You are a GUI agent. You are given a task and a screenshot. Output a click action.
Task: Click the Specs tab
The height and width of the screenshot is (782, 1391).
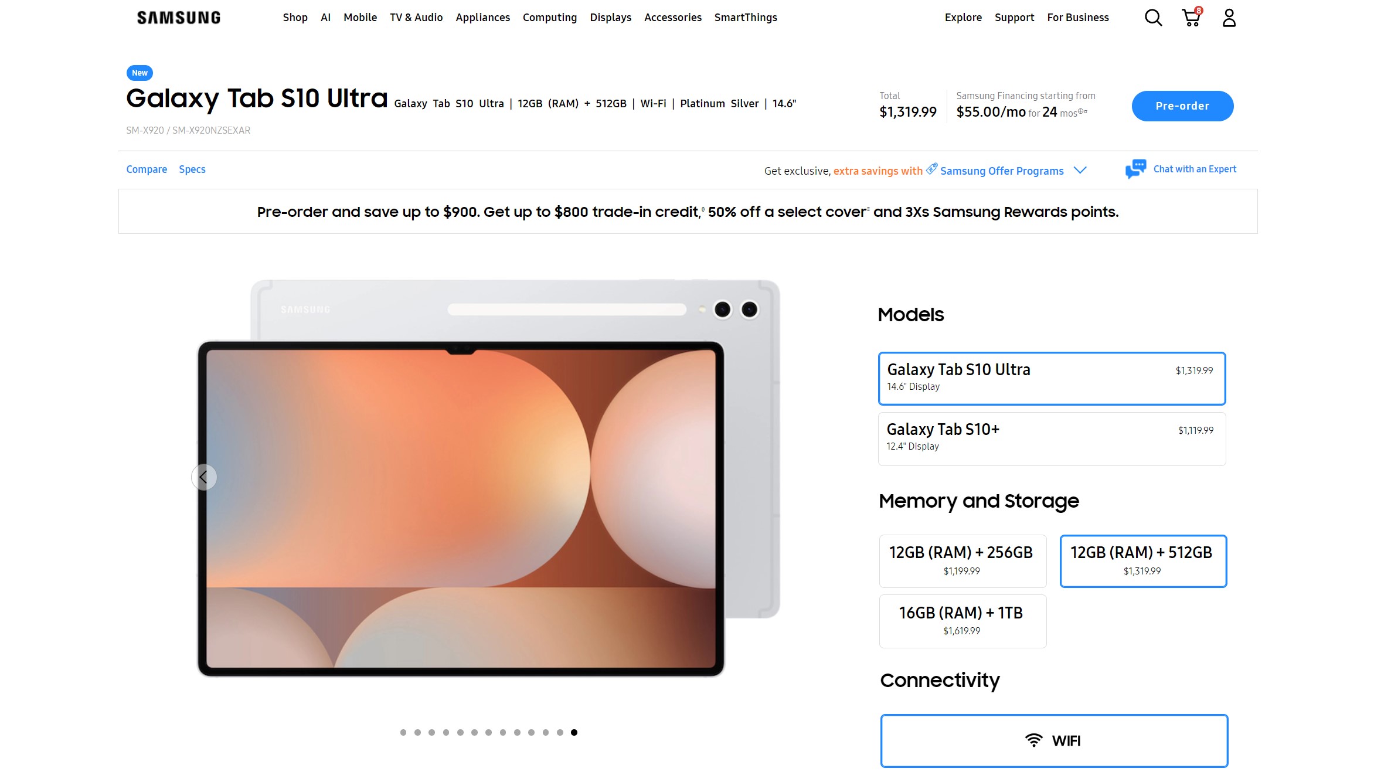[x=191, y=169]
